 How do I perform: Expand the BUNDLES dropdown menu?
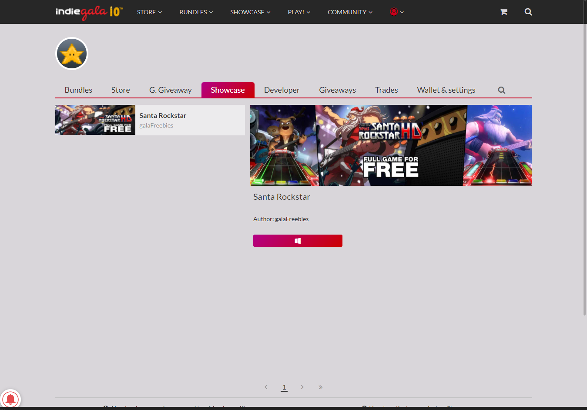pyautogui.click(x=196, y=12)
